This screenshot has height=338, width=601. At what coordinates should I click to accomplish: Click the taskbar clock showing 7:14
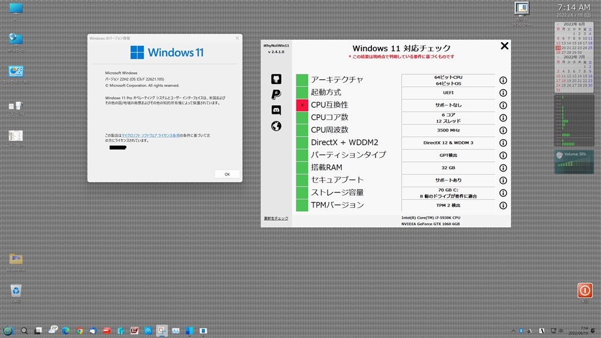(579, 330)
